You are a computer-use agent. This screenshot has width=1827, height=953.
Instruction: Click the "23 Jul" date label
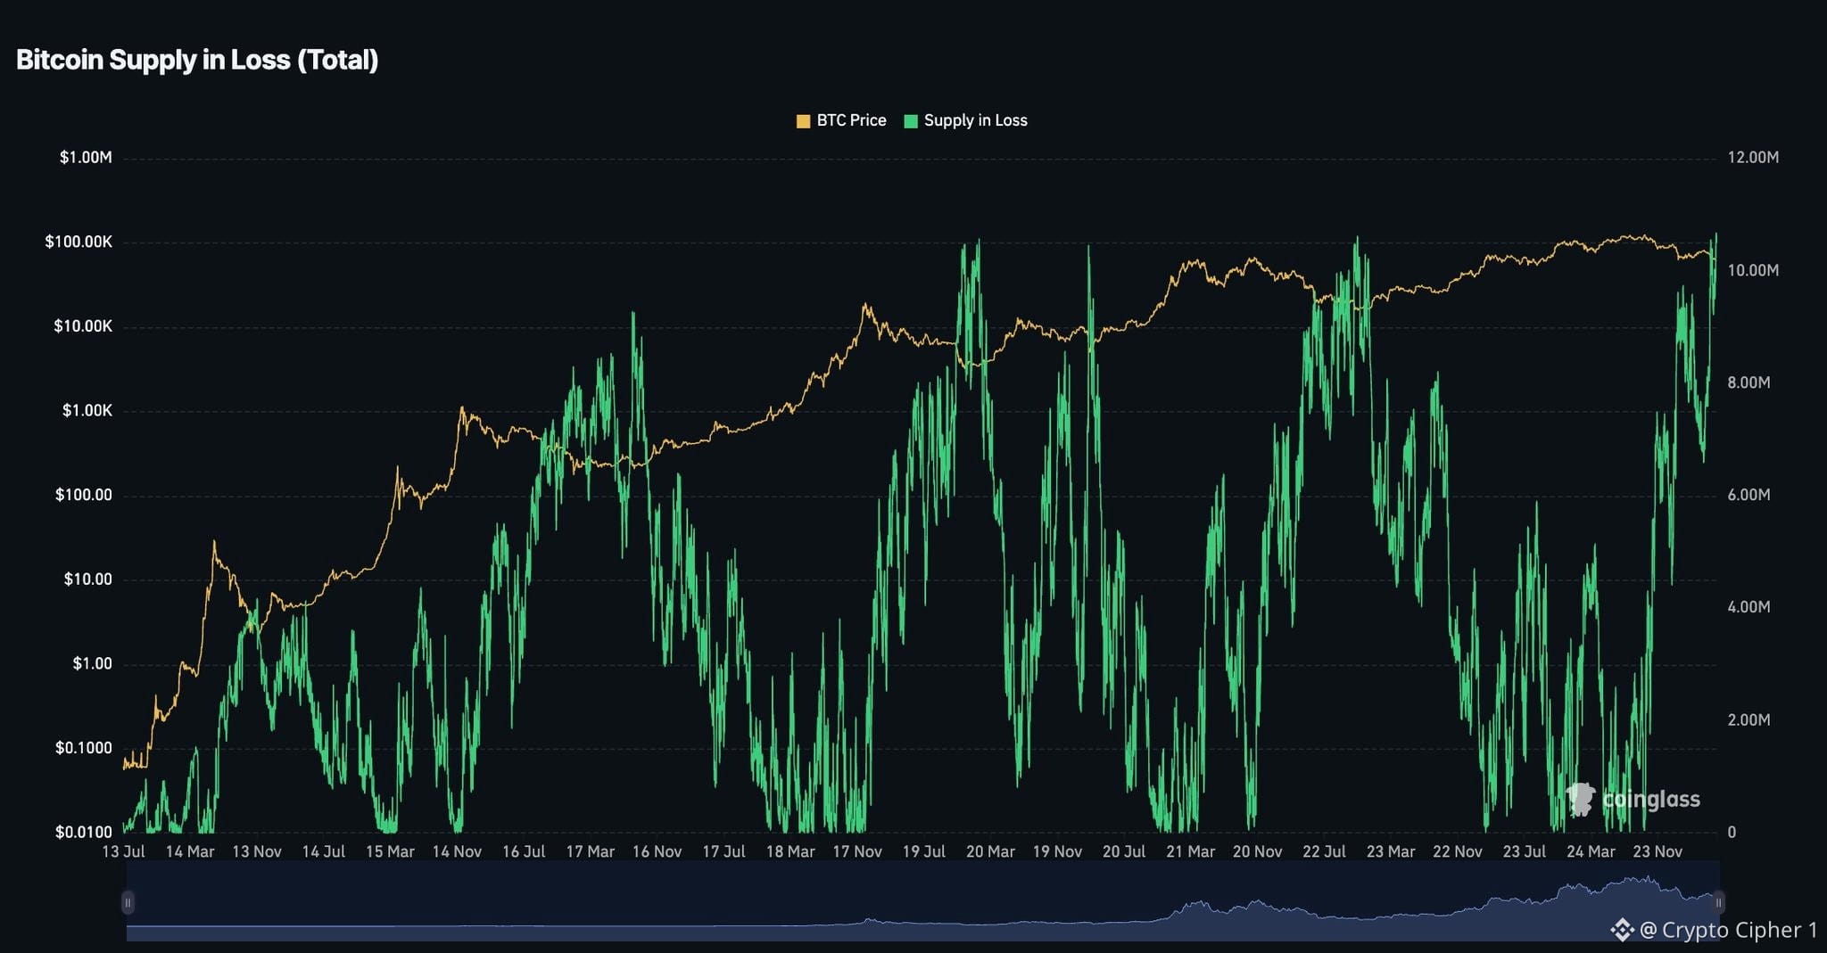(x=1525, y=851)
